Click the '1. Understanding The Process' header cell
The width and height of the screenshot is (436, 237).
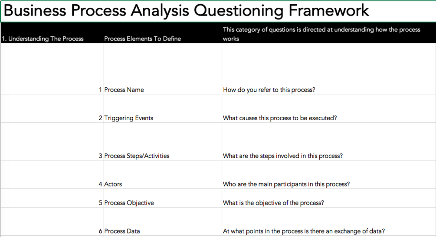[43, 38]
